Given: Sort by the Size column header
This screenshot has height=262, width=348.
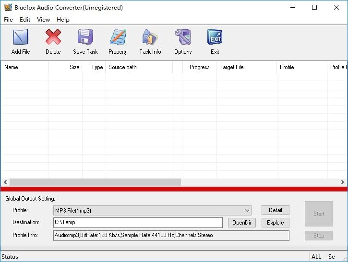Looking at the screenshot, I should [65, 67].
